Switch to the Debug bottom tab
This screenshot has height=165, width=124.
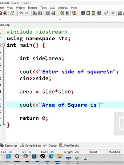click(50, 146)
